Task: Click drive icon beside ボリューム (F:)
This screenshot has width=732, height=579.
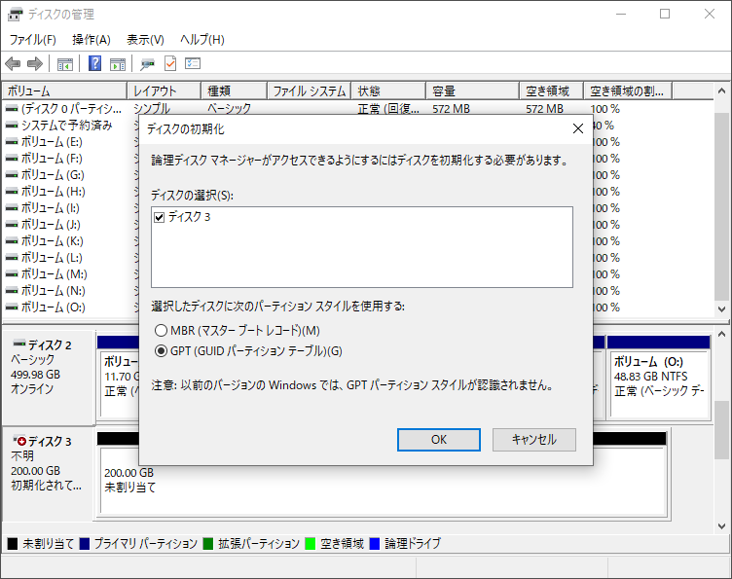Action: [x=12, y=159]
